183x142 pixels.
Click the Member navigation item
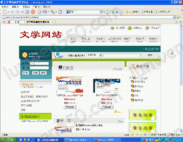[x=115, y=40]
